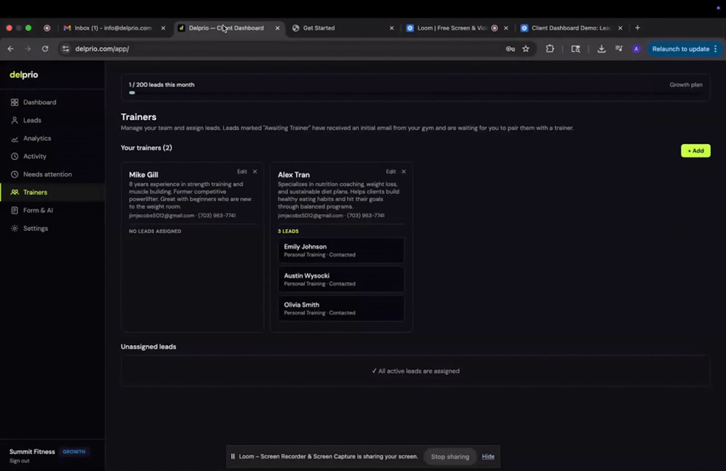The image size is (726, 471).
Task: Switch to Client Dashboard Demo tab
Action: pos(571,28)
